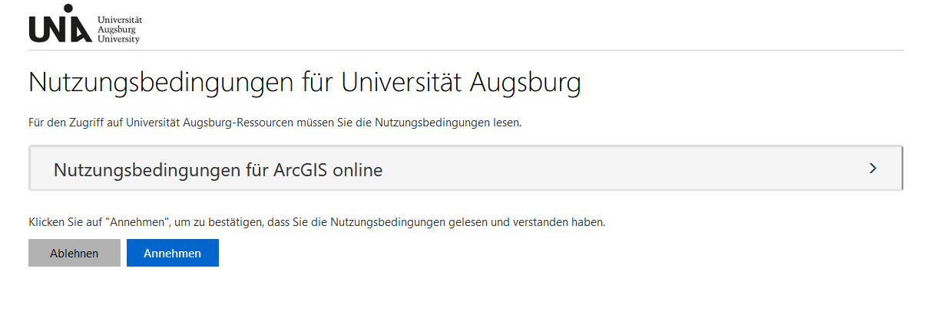Click the sentence starting with Für den Zugriff
Viewport: 940px width, 334px height.
[275, 123]
